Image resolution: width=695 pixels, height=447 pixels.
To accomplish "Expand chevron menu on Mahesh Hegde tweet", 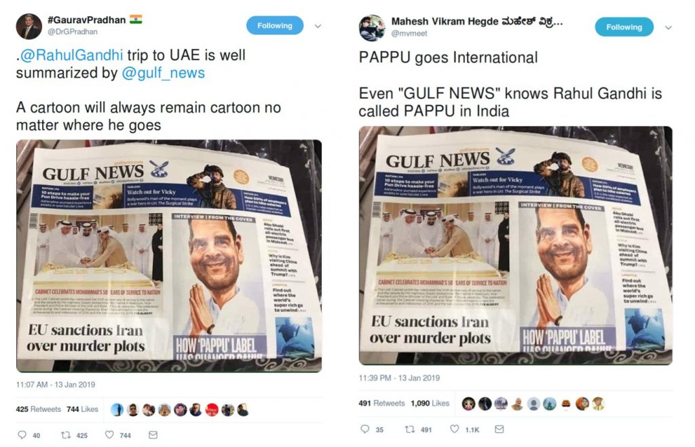I will tap(669, 27).
